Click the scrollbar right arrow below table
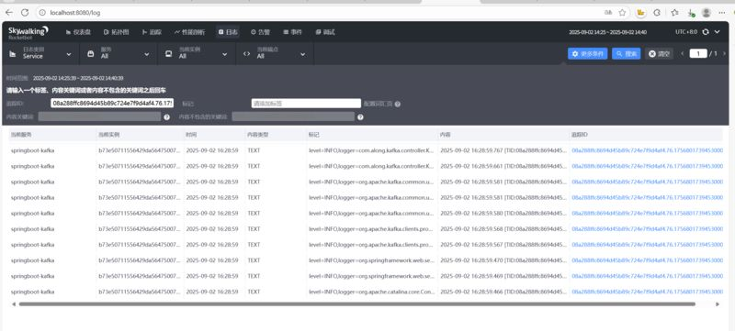Screen dimensions: 735x331 tap(718, 303)
